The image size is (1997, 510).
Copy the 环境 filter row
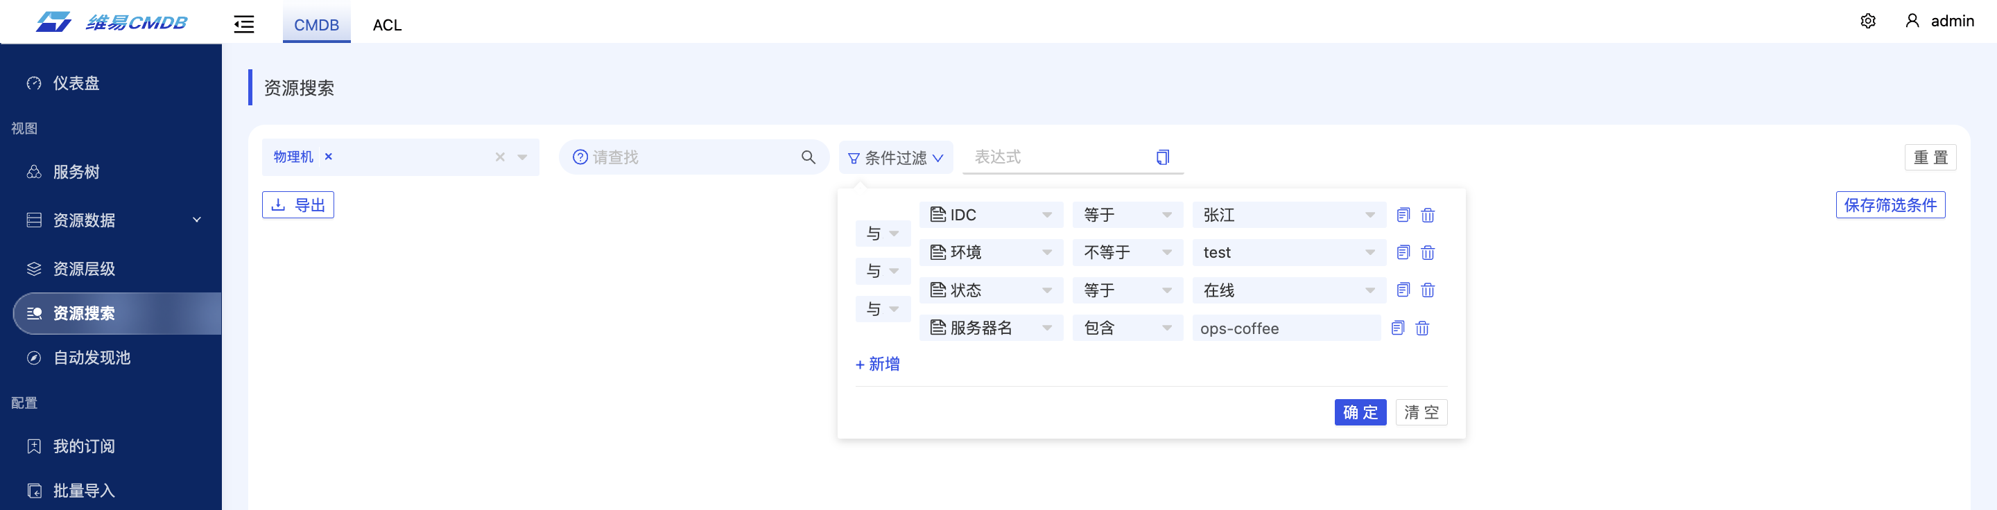1402,253
